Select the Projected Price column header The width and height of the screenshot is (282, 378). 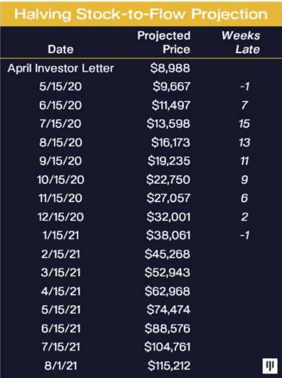pyautogui.click(x=164, y=43)
